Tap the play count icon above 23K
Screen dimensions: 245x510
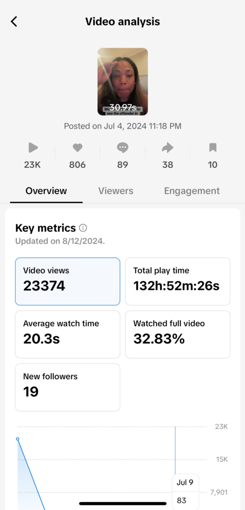coord(33,147)
